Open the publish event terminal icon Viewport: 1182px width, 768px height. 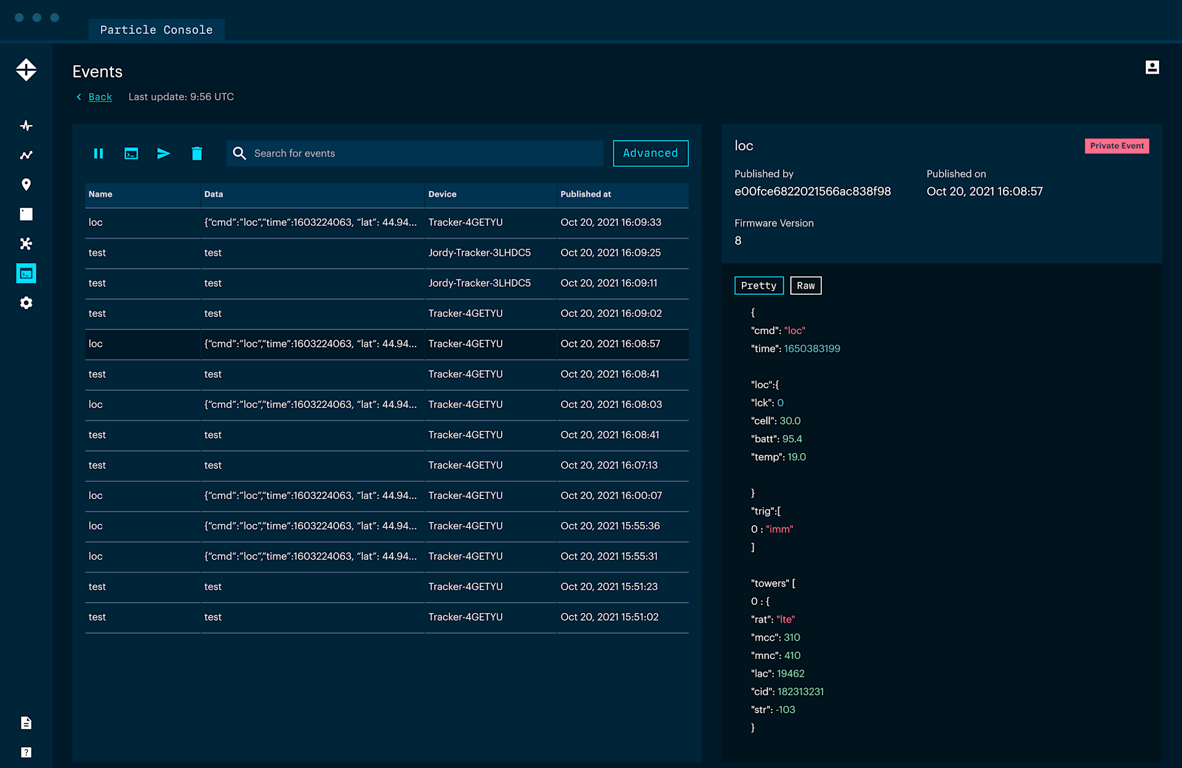(131, 153)
